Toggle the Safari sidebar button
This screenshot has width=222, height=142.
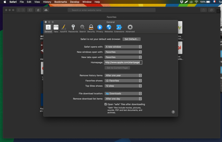coord(30,10)
